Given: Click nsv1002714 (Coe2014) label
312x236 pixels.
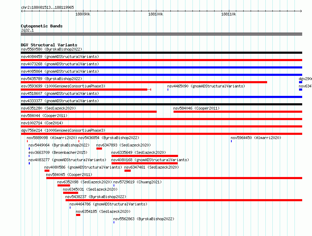Looking at the screenshot, I should [42, 123].
